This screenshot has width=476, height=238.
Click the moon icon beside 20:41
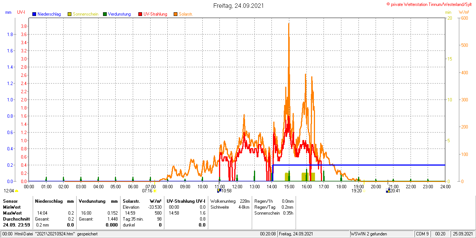[388, 191]
